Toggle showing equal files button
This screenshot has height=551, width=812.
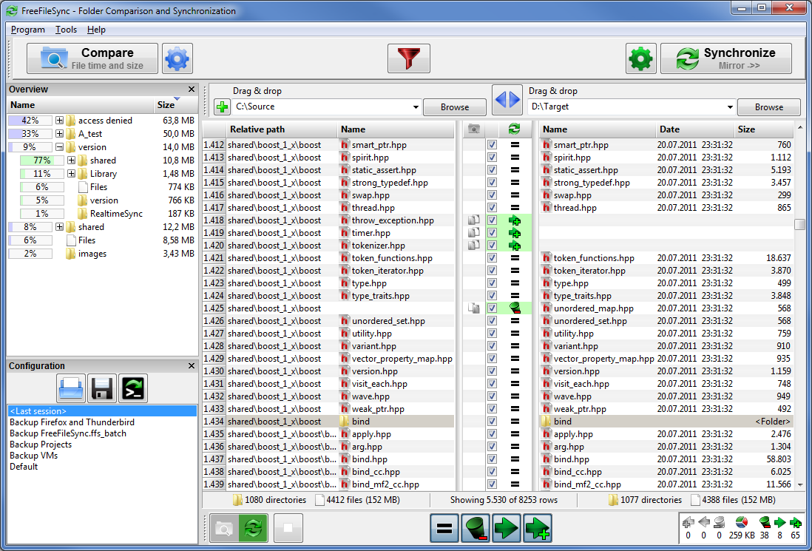(445, 528)
